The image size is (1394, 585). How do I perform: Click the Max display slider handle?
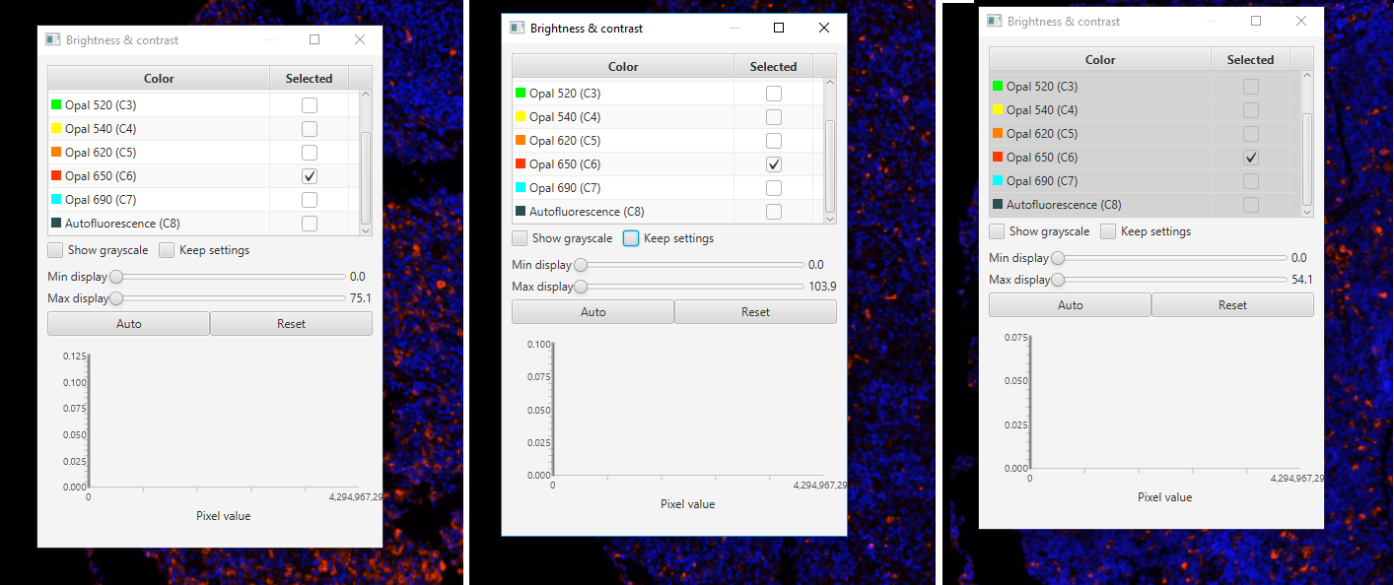(116, 297)
